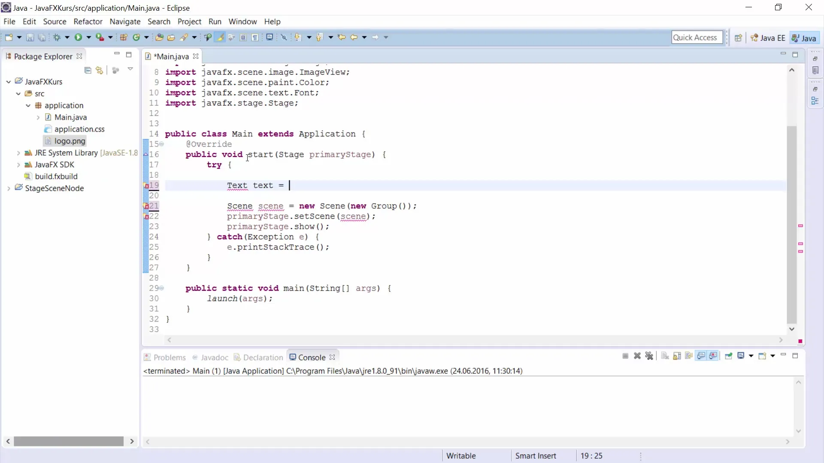Screen dimensions: 824x463
Task: Select Main.java in Package Explorer
Action: click(x=70, y=117)
